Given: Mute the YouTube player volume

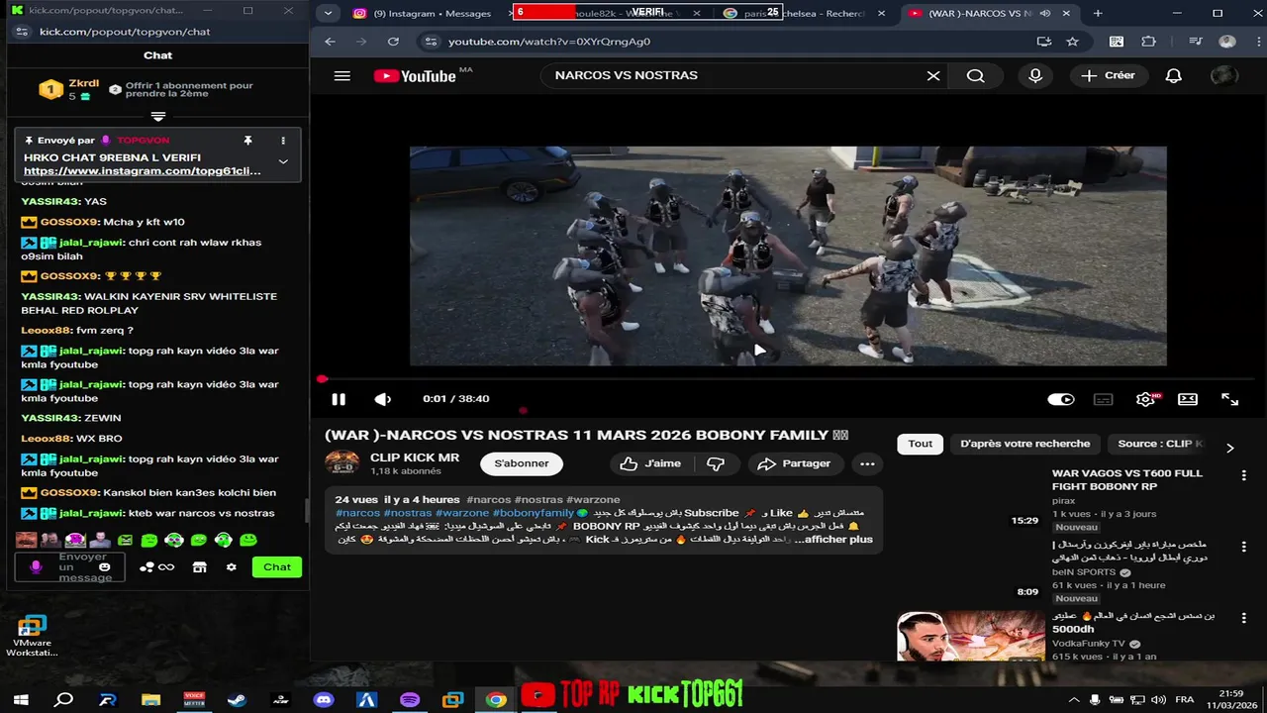Looking at the screenshot, I should [383, 399].
